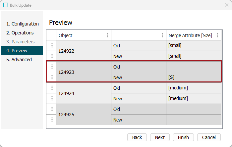Image resolution: width=232 pixels, height=147 pixels.
Task: Click Finish to apply bulk update
Action: tap(183, 137)
